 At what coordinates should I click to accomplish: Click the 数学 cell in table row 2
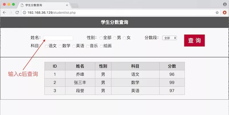point(135,83)
